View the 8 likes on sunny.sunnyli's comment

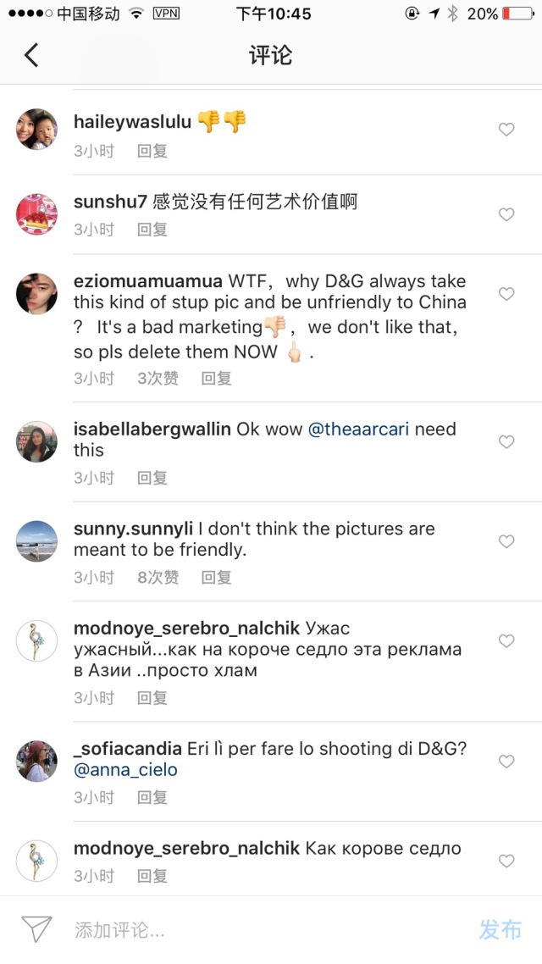click(158, 578)
